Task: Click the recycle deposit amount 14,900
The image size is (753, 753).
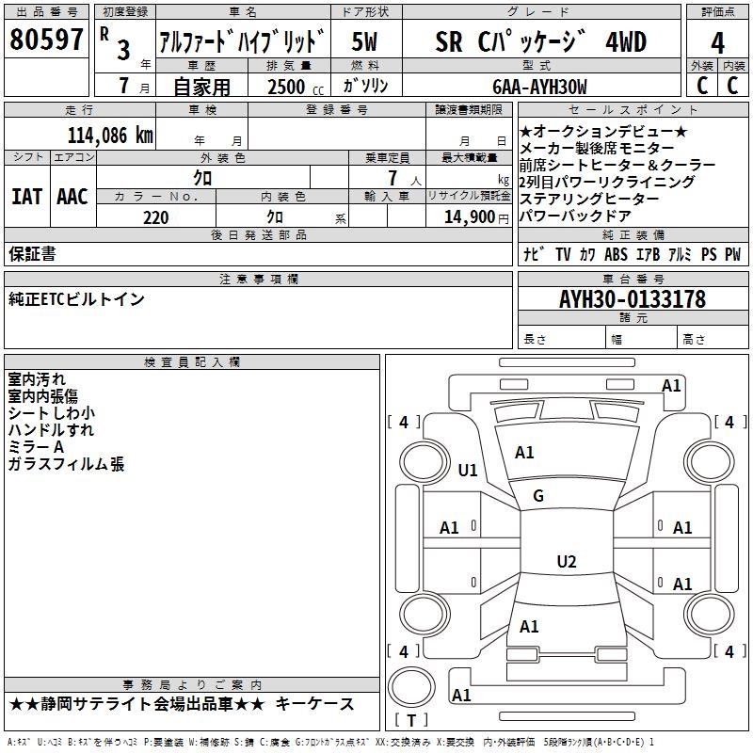Action: [468, 217]
